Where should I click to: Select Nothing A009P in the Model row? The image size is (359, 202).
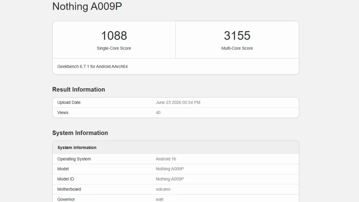point(170,169)
